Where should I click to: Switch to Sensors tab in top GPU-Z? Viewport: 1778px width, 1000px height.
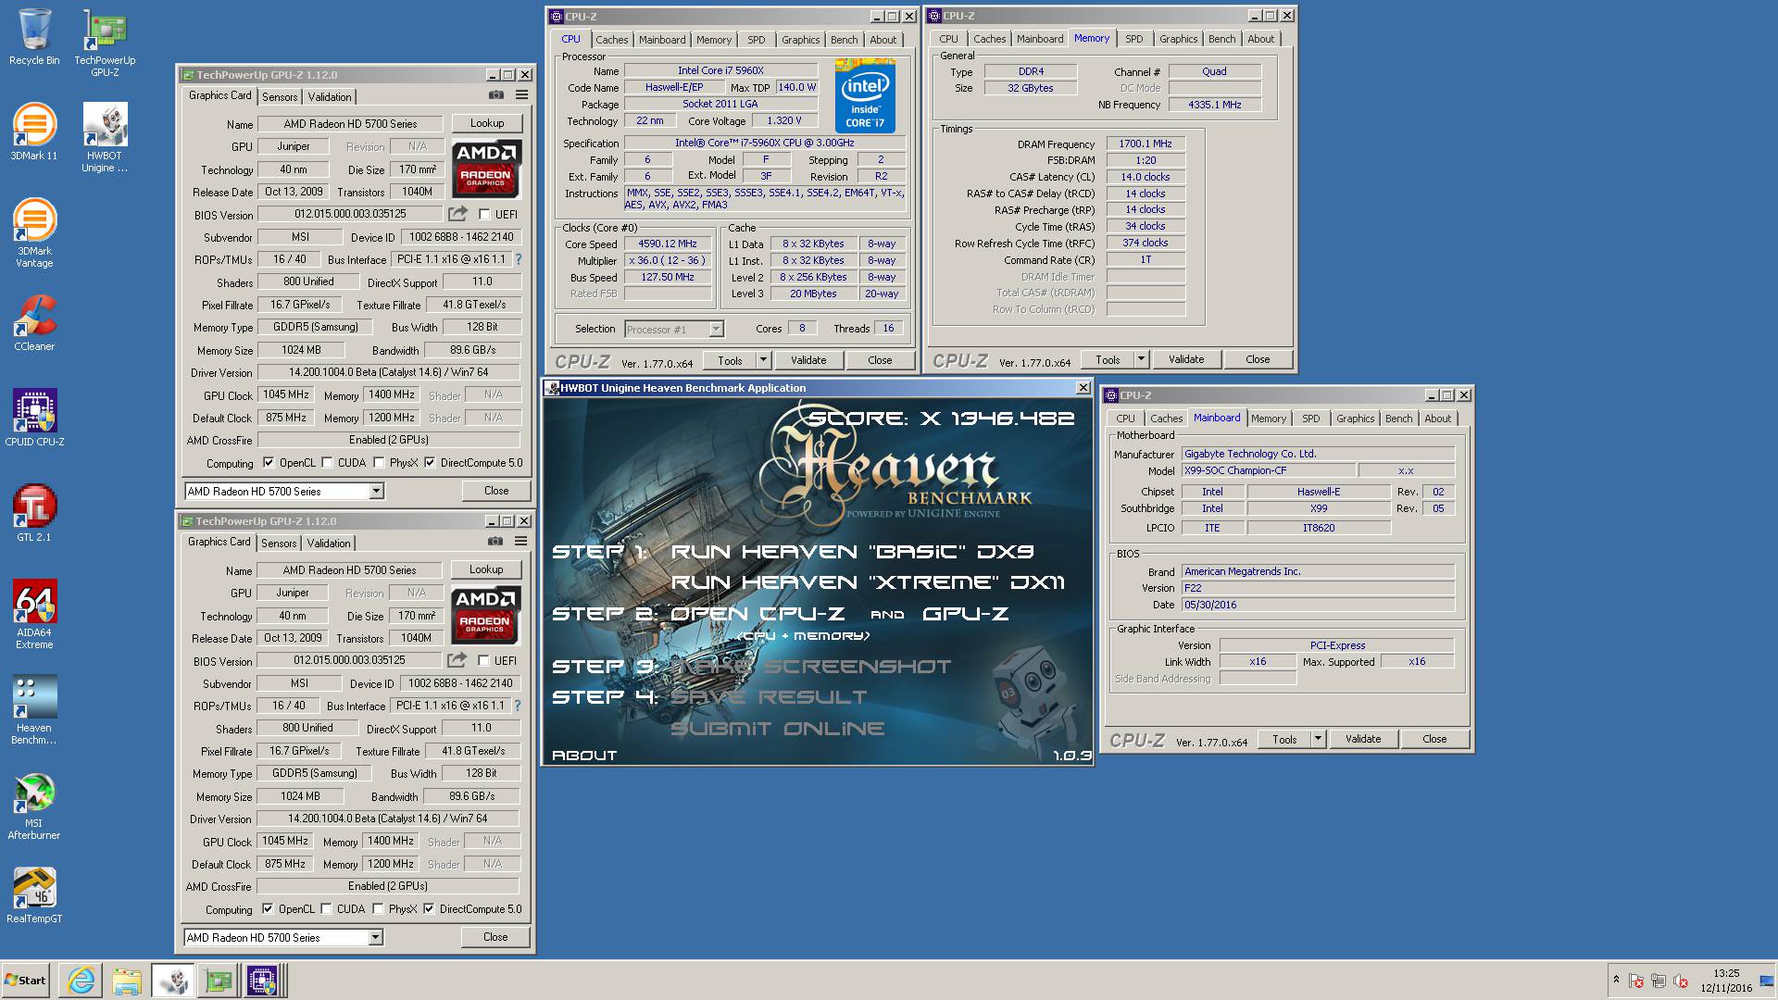pos(280,97)
